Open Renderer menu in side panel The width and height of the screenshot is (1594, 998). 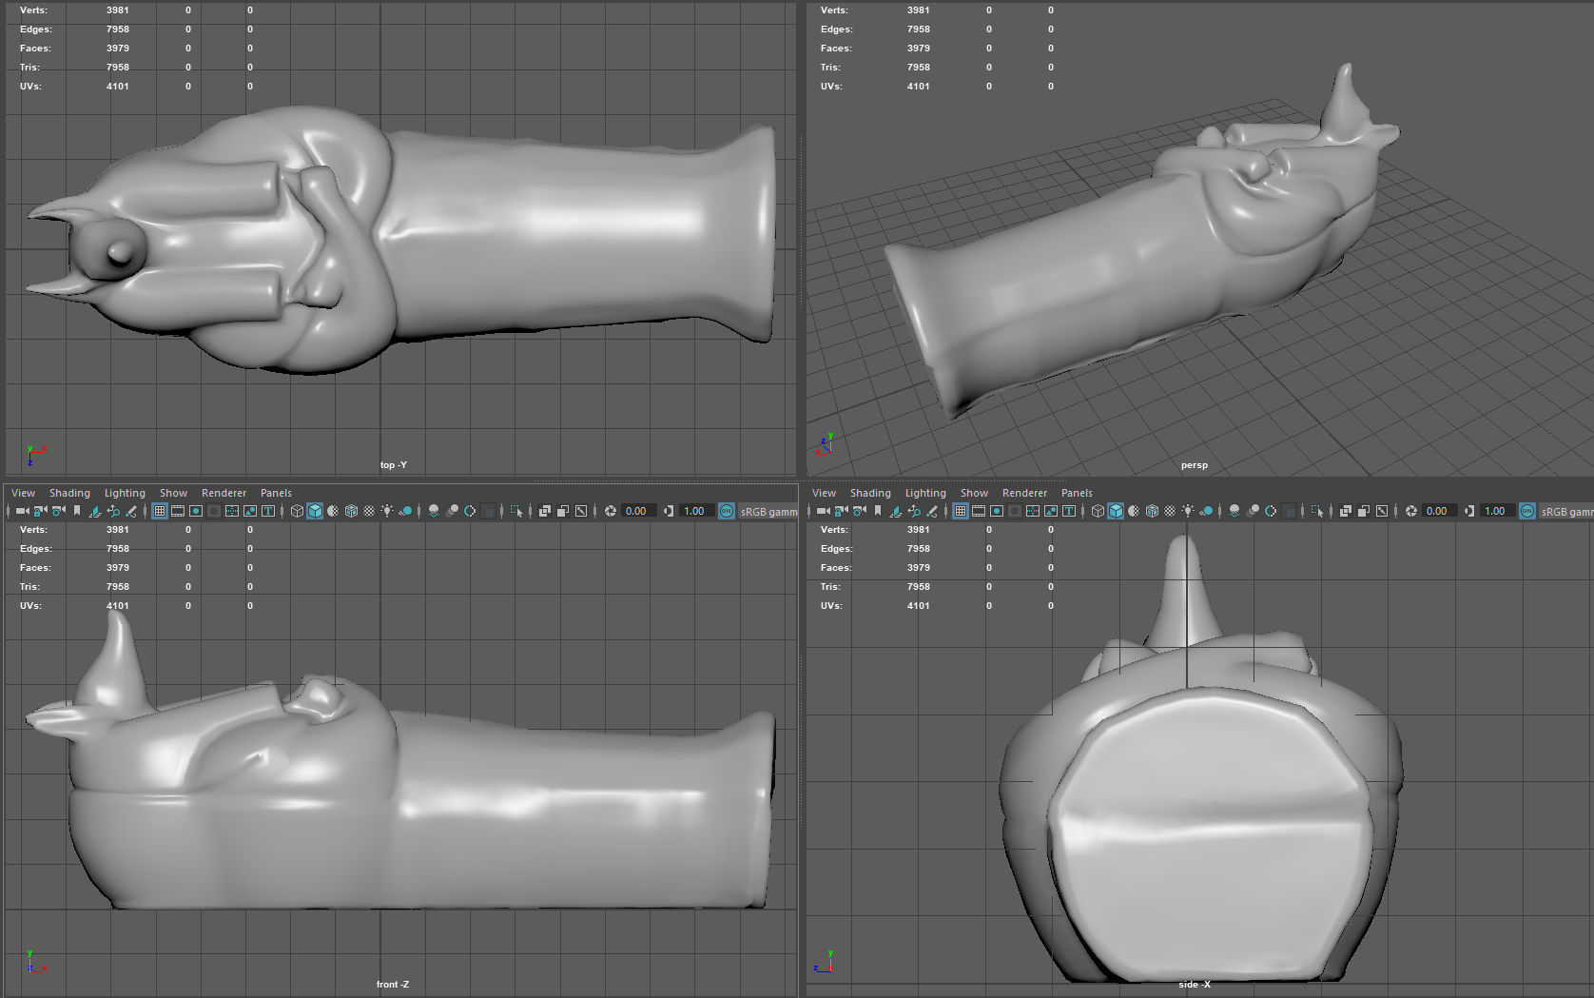pos(1024,493)
